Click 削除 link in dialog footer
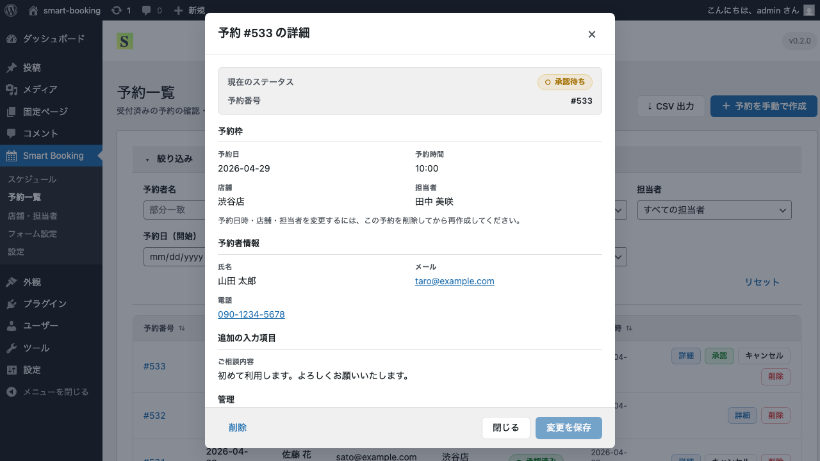 tap(238, 428)
